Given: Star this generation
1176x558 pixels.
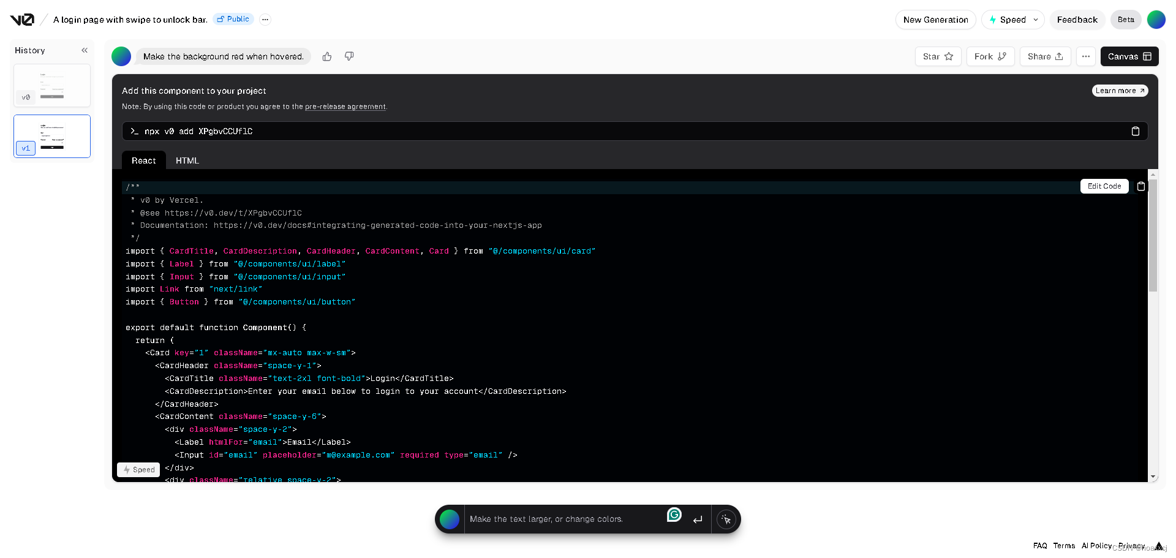Looking at the screenshot, I should tap(938, 56).
